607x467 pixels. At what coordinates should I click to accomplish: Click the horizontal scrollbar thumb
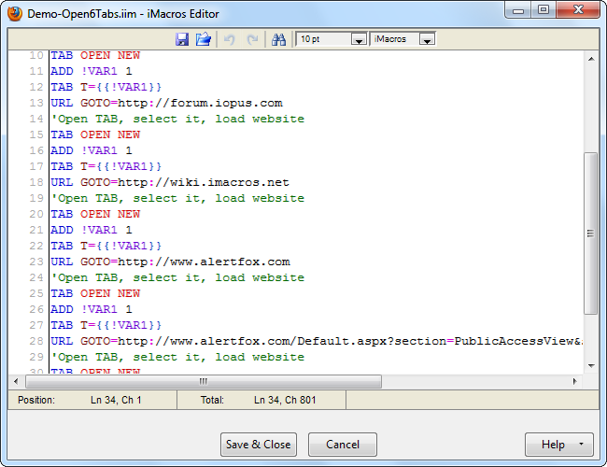(x=204, y=381)
